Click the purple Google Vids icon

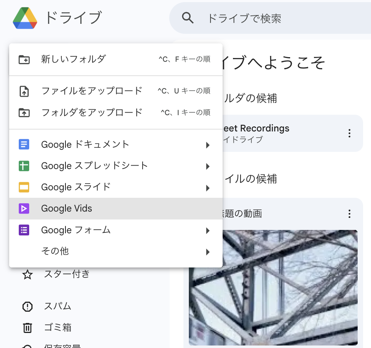pyautogui.click(x=24, y=209)
